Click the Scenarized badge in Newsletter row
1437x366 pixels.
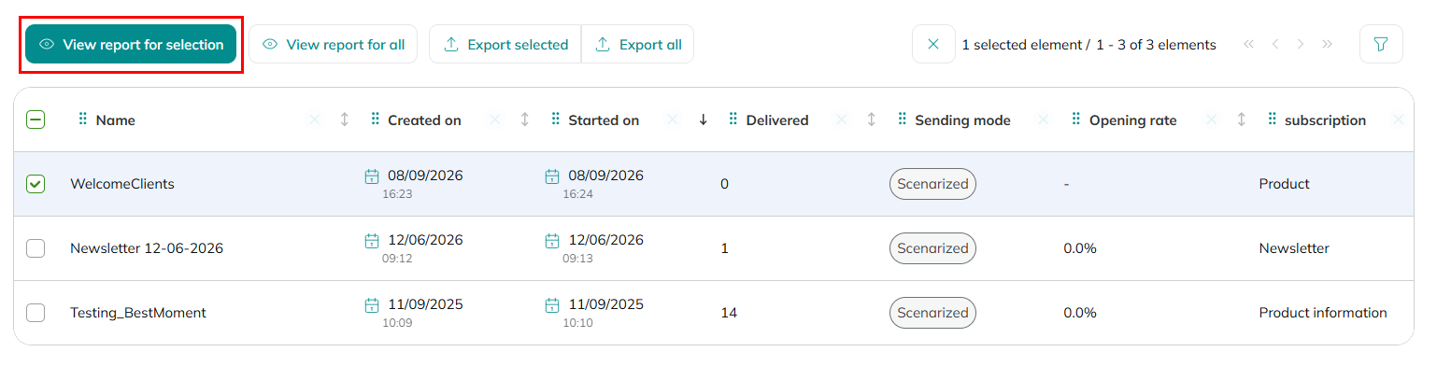932,248
